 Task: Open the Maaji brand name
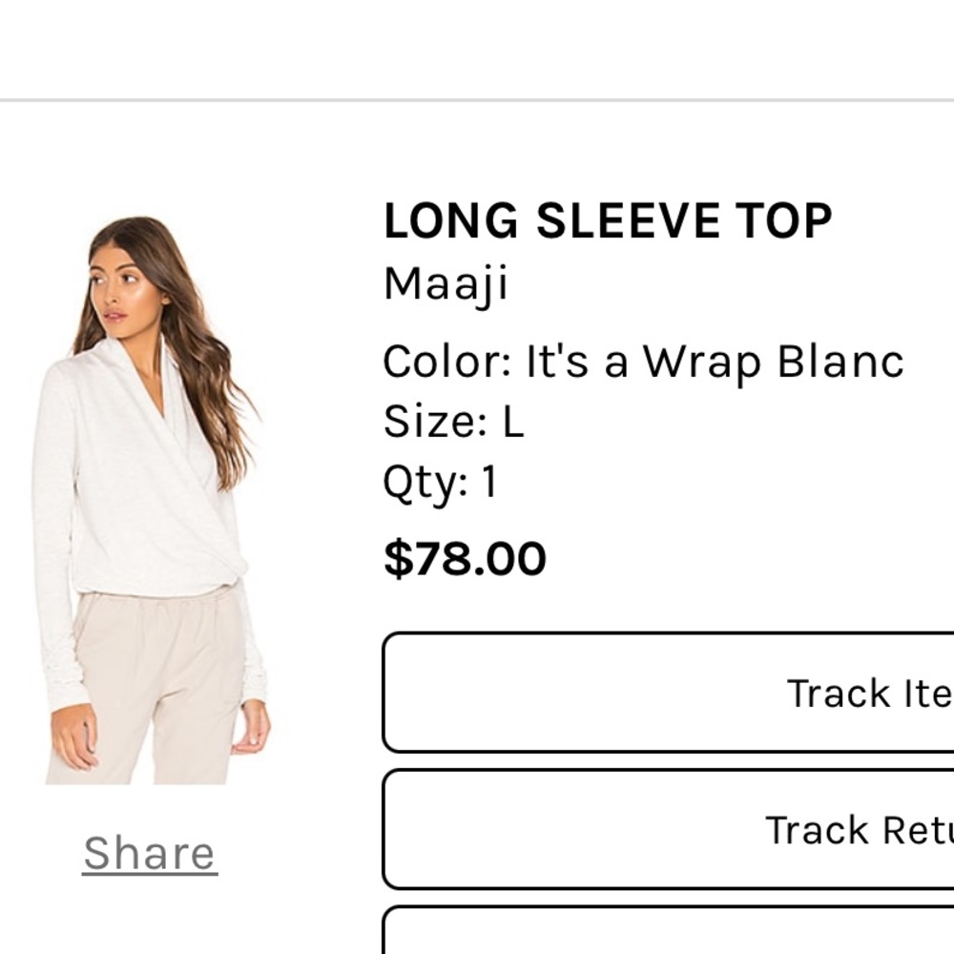point(446,284)
